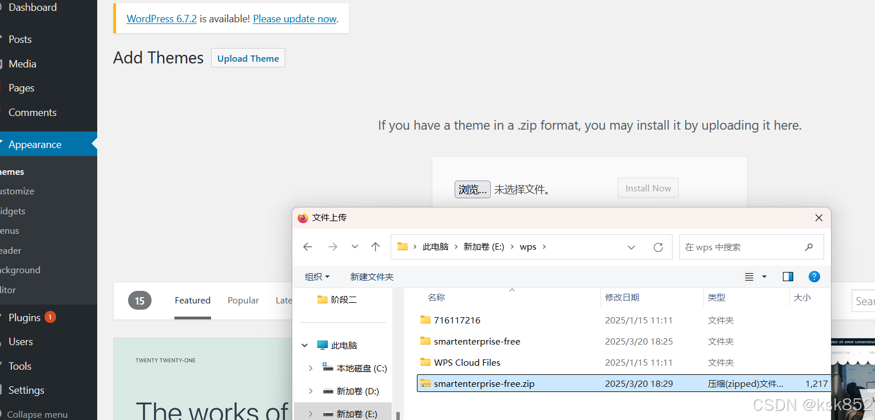The image size is (875, 420).
Task: Click the Upload Theme button
Action: [248, 58]
